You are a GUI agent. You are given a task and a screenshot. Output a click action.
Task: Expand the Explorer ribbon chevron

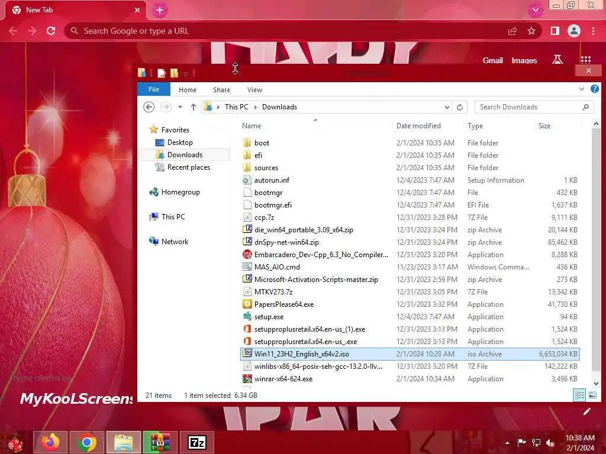581,89
